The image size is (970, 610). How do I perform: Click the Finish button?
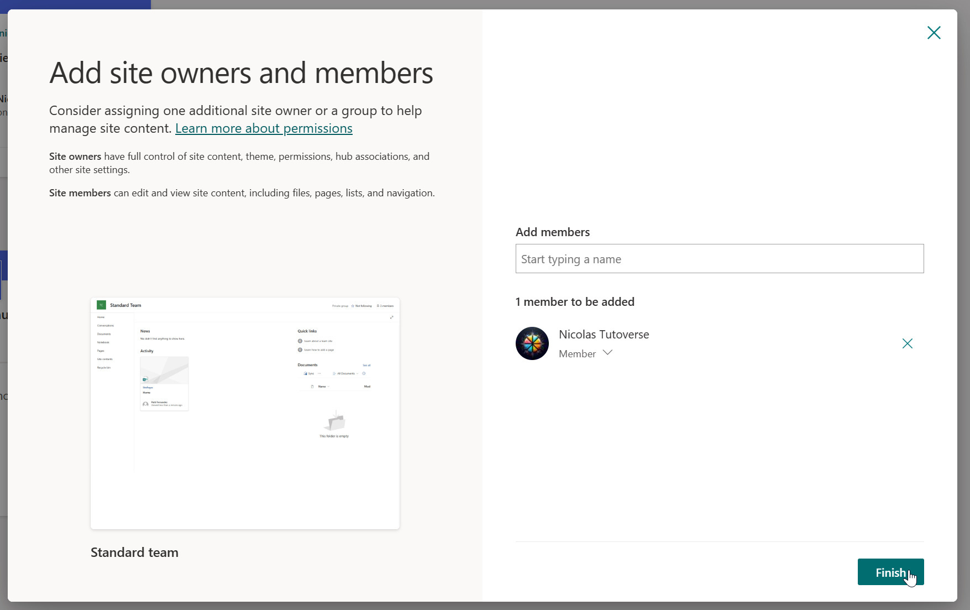890,572
